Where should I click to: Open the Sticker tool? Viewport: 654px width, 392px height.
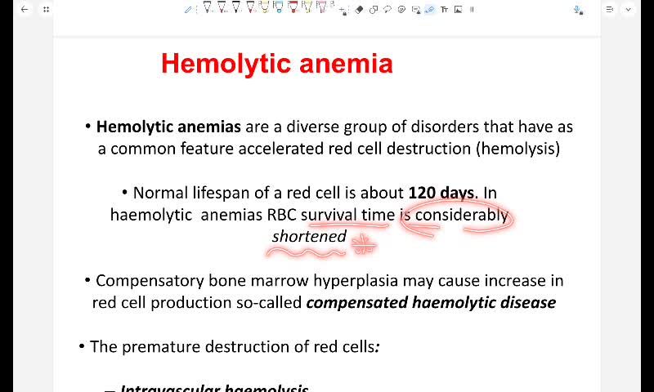point(401,10)
